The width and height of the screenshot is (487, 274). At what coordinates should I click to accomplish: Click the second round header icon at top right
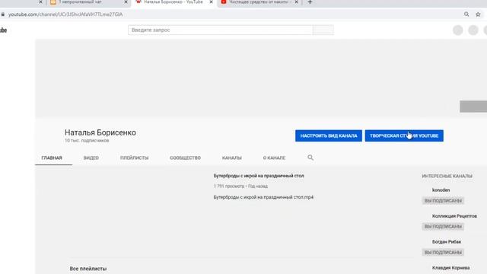473,30
